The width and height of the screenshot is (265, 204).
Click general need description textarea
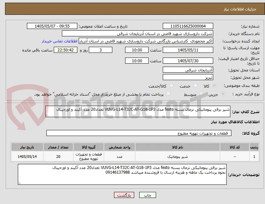[x=138, y=111]
